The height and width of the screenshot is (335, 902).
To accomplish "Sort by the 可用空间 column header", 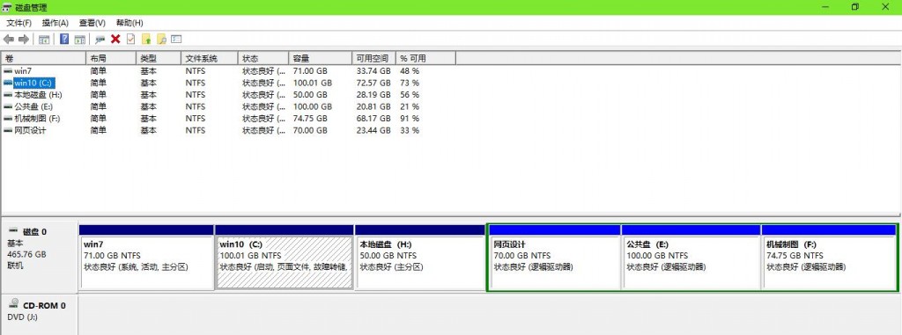I will (x=373, y=58).
